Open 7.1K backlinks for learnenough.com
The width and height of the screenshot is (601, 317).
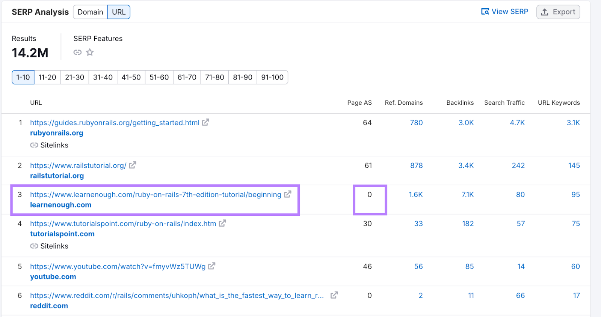pyautogui.click(x=467, y=195)
